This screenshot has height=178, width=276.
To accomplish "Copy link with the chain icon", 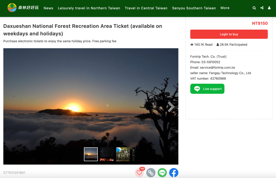I will 151,173.
